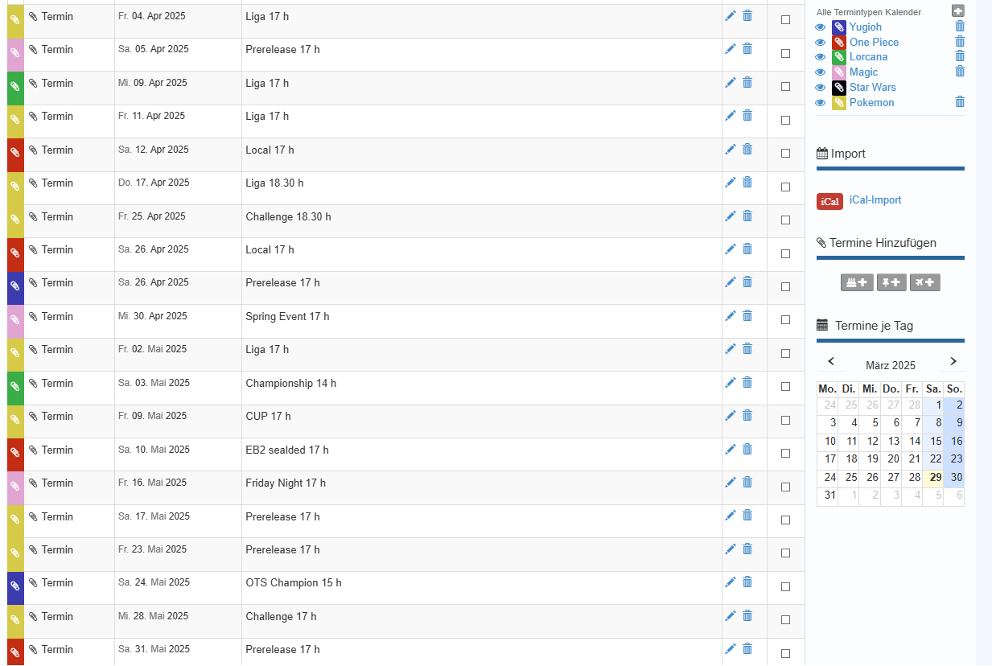The height and width of the screenshot is (666, 992).
Task: Edit the Liga 18.30 h entry
Action: click(731, 183)
